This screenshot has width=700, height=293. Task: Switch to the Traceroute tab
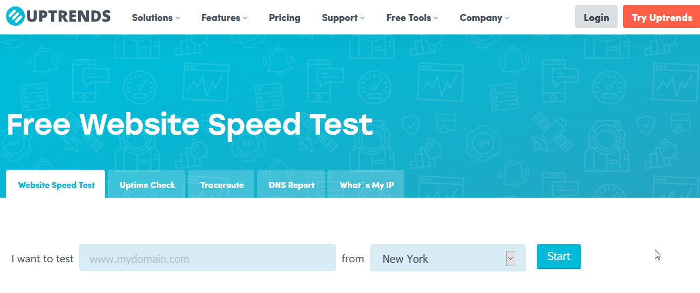pos(221,184)
